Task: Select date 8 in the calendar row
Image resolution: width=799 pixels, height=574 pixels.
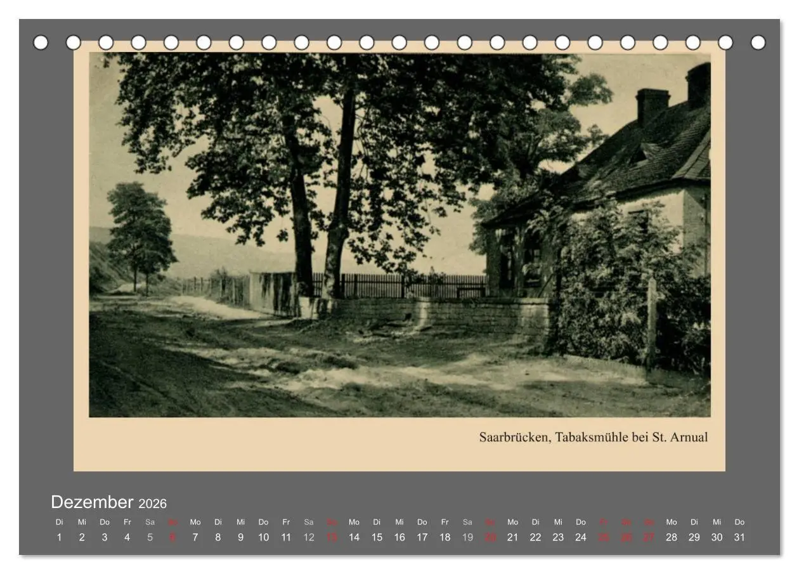Action: pyautogui.click(x=218, y=537)
